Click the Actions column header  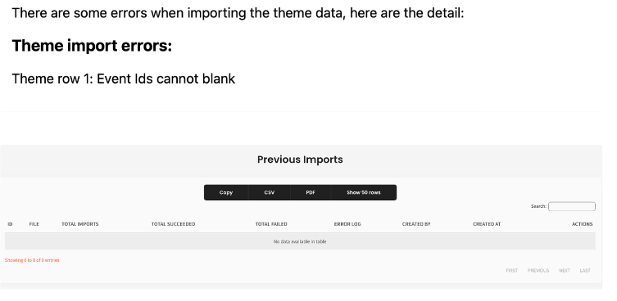click(582, 224)
